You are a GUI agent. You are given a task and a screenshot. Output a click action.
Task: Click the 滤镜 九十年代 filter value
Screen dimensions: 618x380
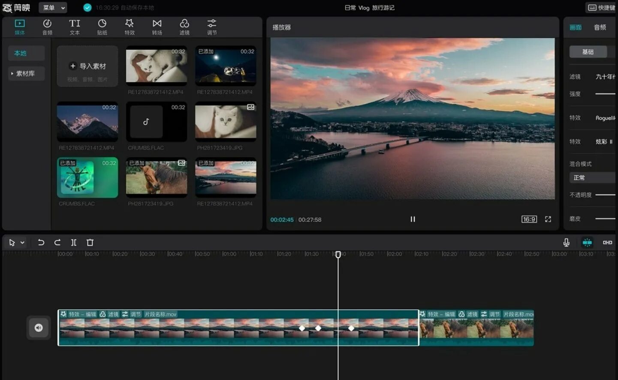[x=606, y=77]
